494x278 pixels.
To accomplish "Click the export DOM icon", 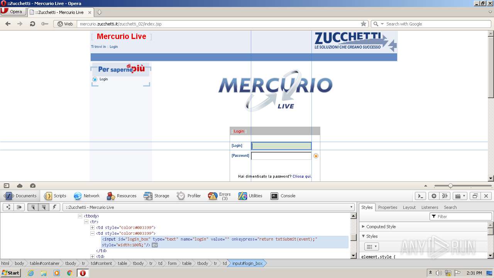I will coord(19,207).
